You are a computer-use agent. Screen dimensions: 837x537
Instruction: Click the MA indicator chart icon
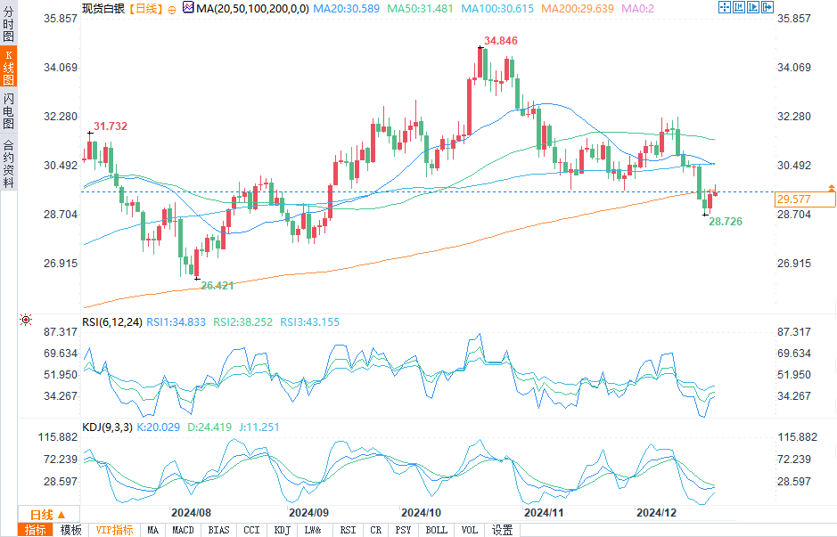(x=188, y=7)
